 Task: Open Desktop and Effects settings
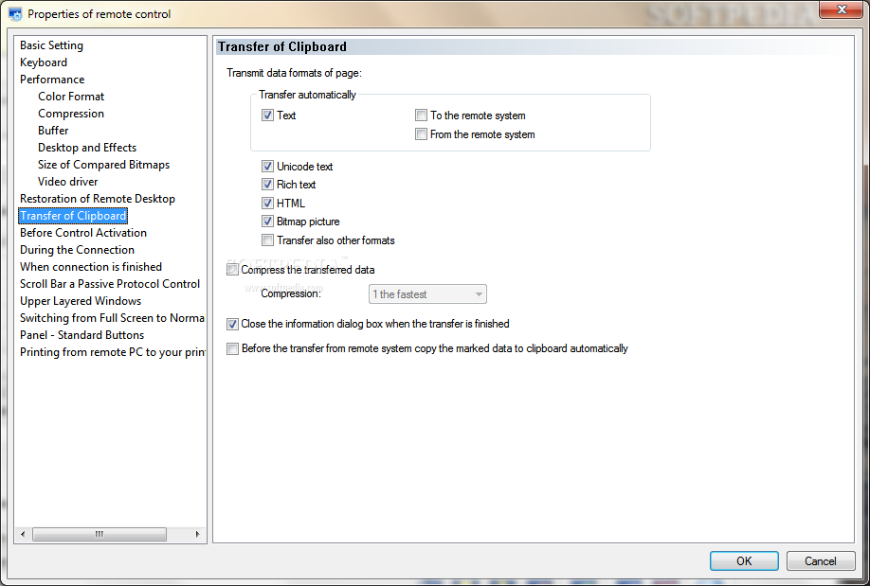87,148
